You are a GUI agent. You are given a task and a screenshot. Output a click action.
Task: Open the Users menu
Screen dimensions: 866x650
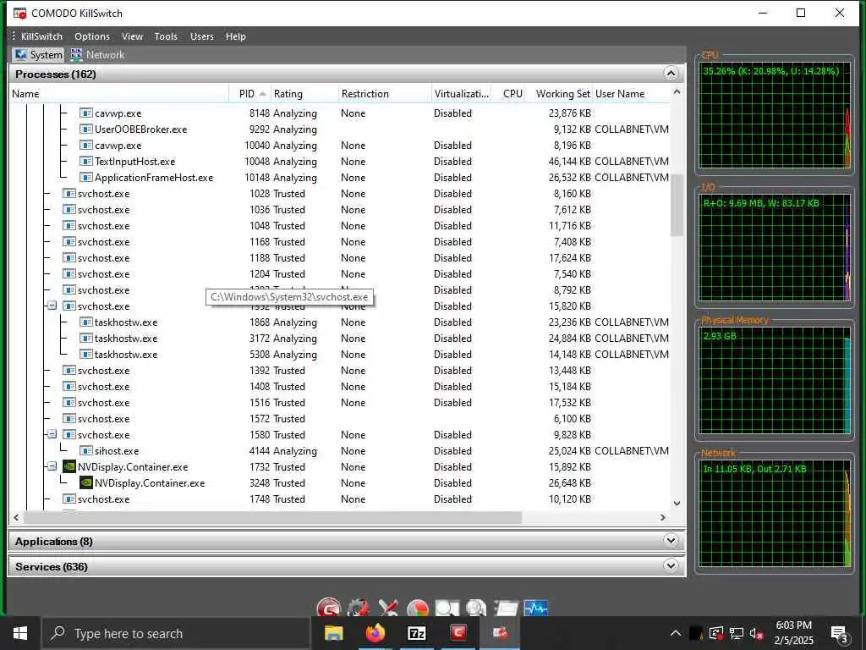(x=201, y=36)
